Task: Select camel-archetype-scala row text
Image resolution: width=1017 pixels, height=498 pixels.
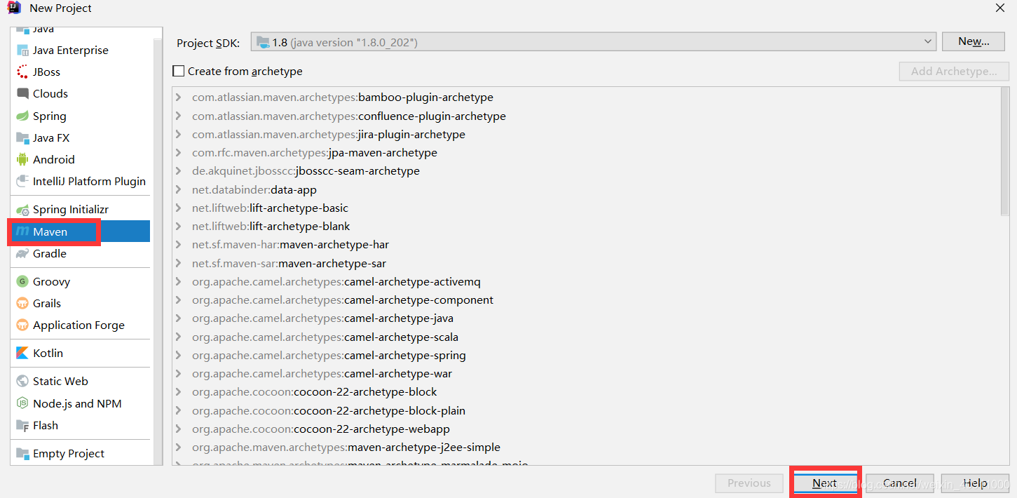Action: click(x=325, y=337)
